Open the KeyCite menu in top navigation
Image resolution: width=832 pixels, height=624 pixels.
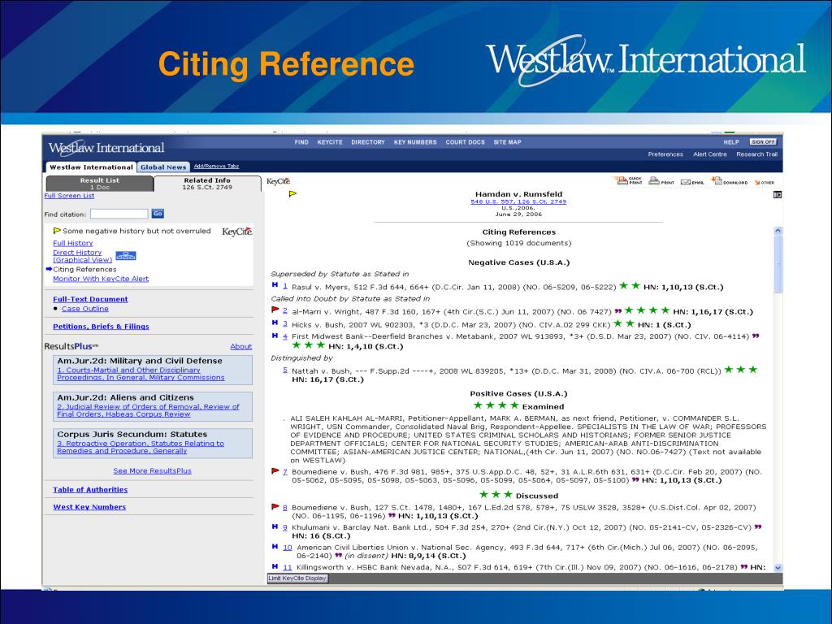point(329,142)
